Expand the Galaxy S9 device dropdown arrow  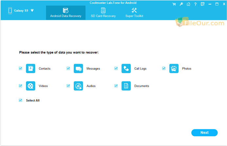32,10
